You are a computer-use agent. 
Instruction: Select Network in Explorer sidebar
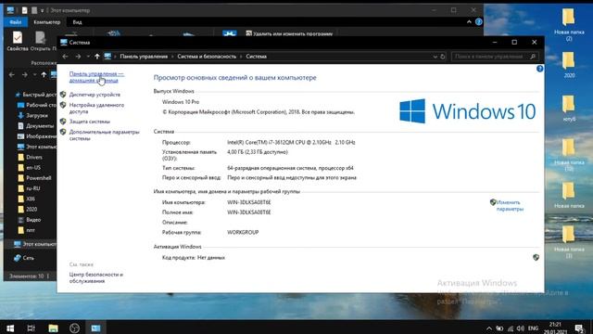tap(24, 258)
